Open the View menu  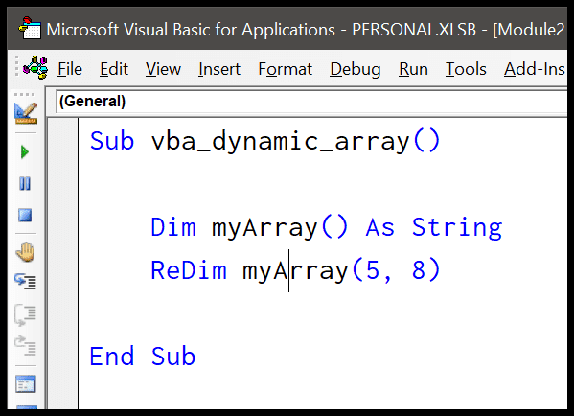click(163, 69)
